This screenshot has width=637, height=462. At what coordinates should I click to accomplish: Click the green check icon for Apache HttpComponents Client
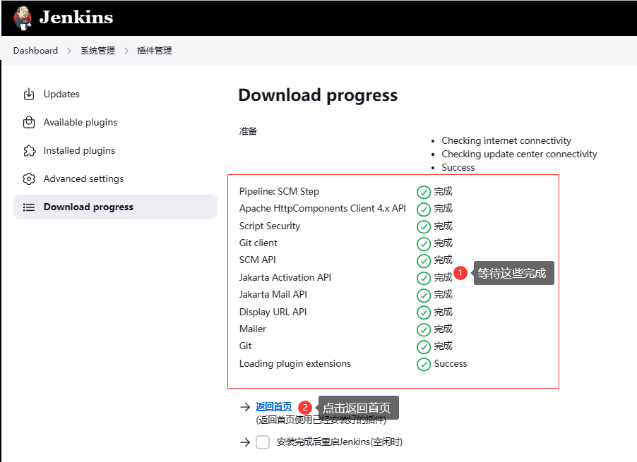[424, 209]
